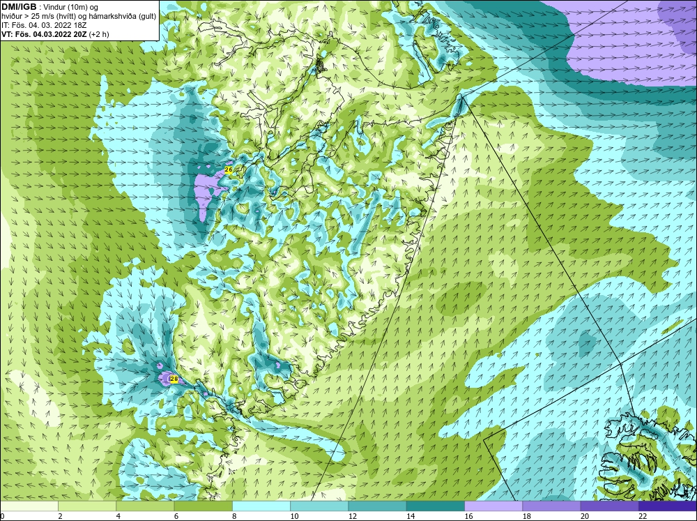Click the 16-18 m/s lavender legend swatch
Image resolution: width=697 pixels, height=521 pixels.
493,506
